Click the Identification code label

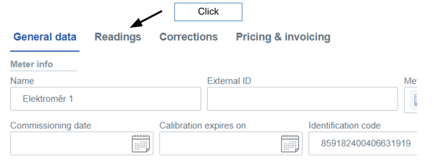pos(344,126)
